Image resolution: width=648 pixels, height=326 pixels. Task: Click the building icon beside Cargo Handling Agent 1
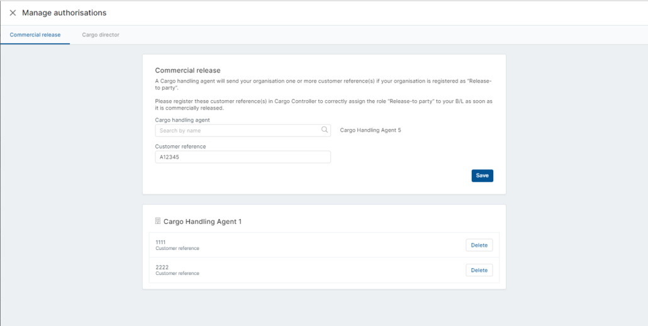157,222
